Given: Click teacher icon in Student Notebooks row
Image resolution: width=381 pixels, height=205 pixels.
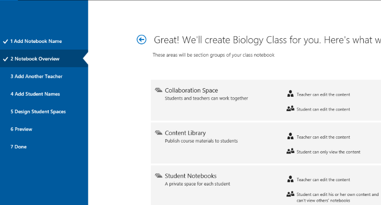Looking at the screenshot, I should (x=290, y=179).
